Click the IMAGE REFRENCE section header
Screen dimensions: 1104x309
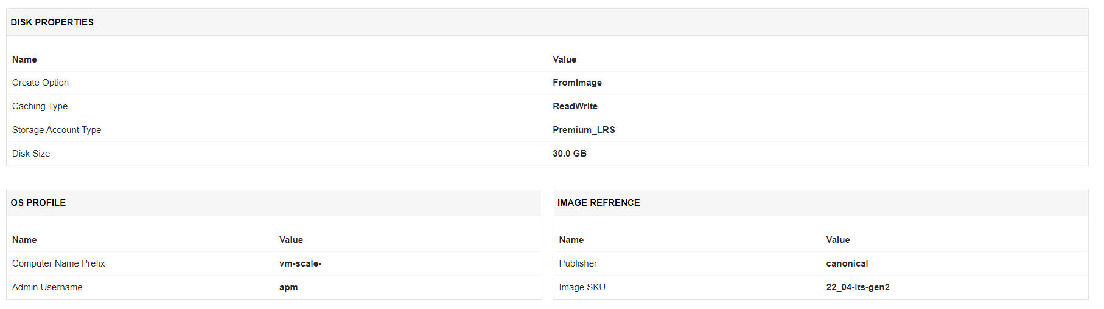coord(598,203)
